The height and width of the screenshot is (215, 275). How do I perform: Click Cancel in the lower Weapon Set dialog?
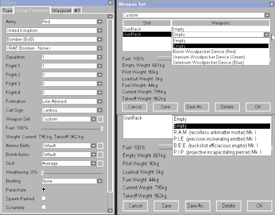coord(135,206)
